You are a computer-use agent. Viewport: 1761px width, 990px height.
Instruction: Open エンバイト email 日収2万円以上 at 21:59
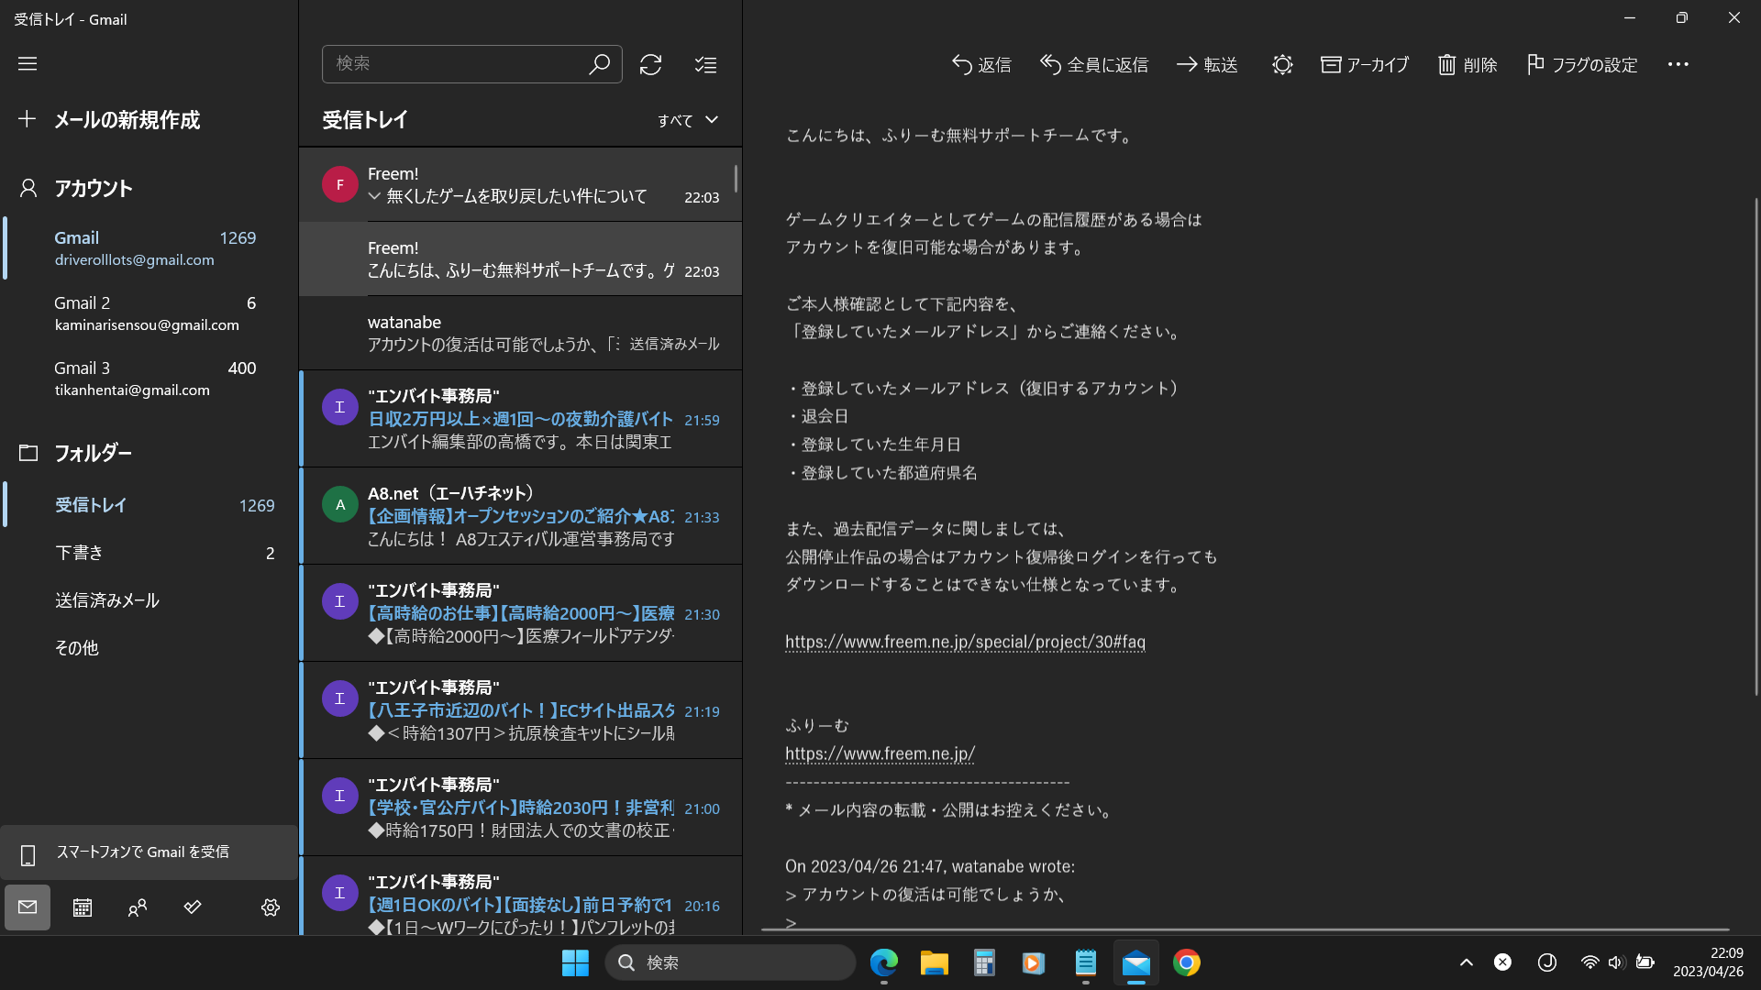(520, 419)
